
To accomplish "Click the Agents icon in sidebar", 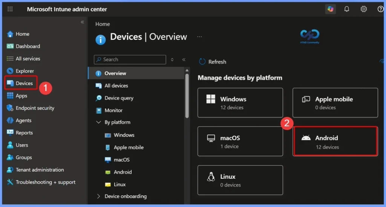I will [10, 120].
